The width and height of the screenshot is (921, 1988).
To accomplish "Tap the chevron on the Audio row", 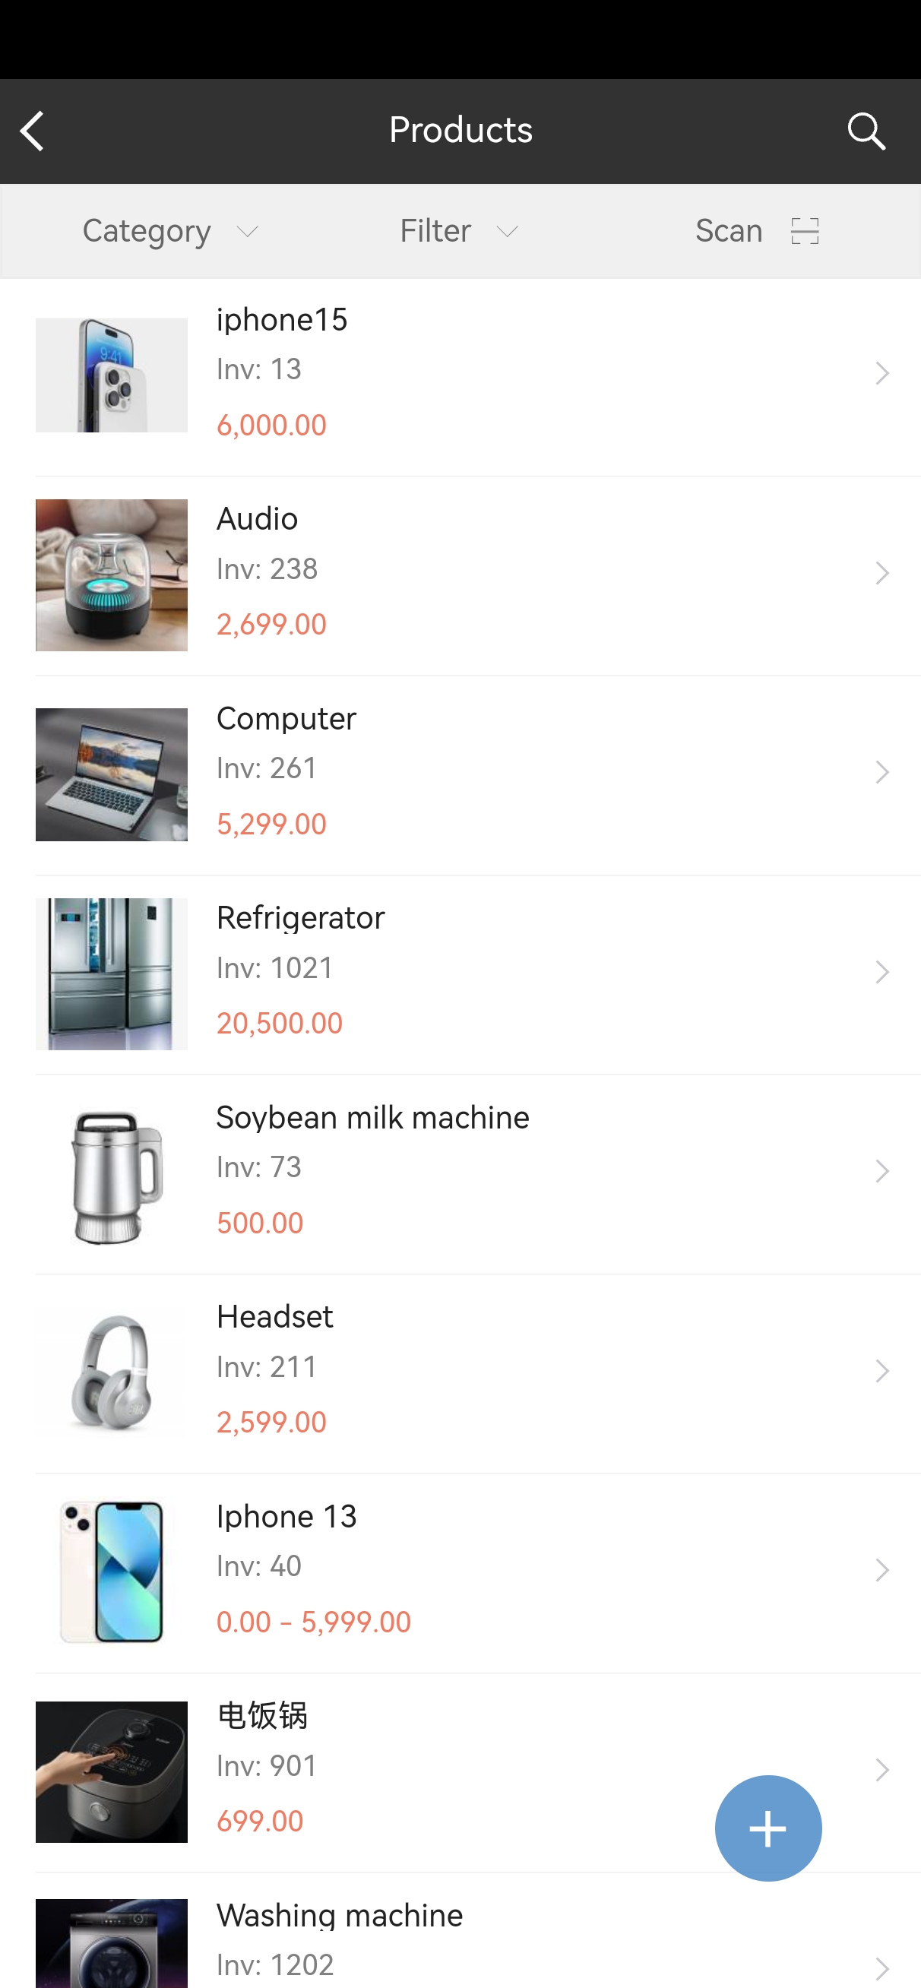I will (881, 573).
